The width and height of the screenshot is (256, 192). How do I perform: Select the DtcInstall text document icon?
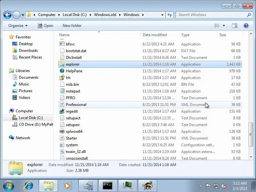(x=62, y=57)
